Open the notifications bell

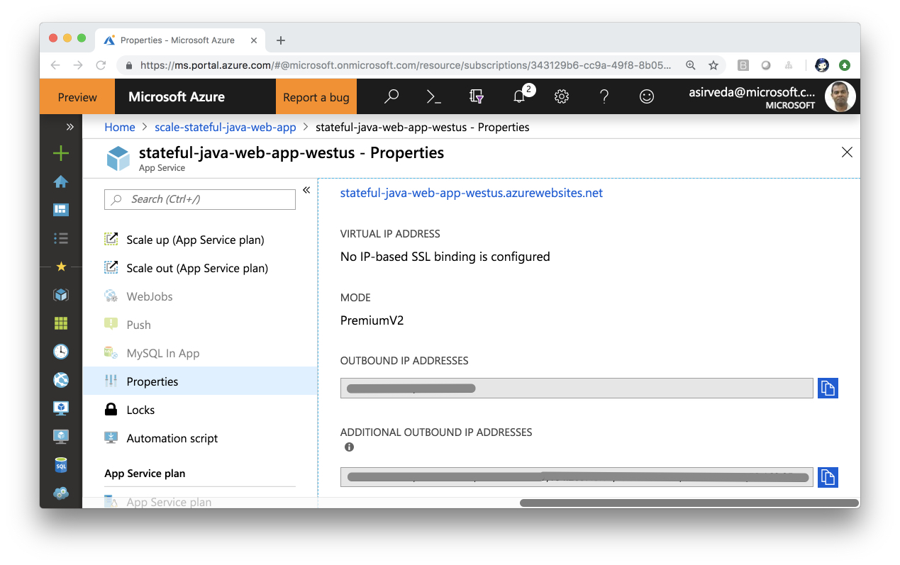pos(520,97)
